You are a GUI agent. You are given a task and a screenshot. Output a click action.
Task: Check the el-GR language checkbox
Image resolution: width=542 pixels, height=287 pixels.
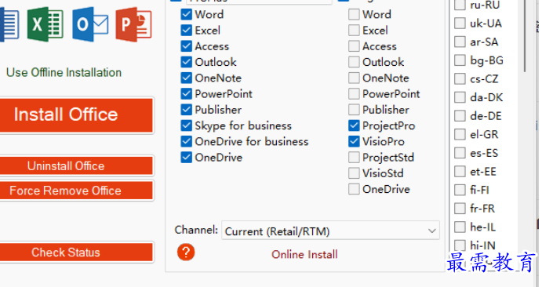(x=460, y=134)
